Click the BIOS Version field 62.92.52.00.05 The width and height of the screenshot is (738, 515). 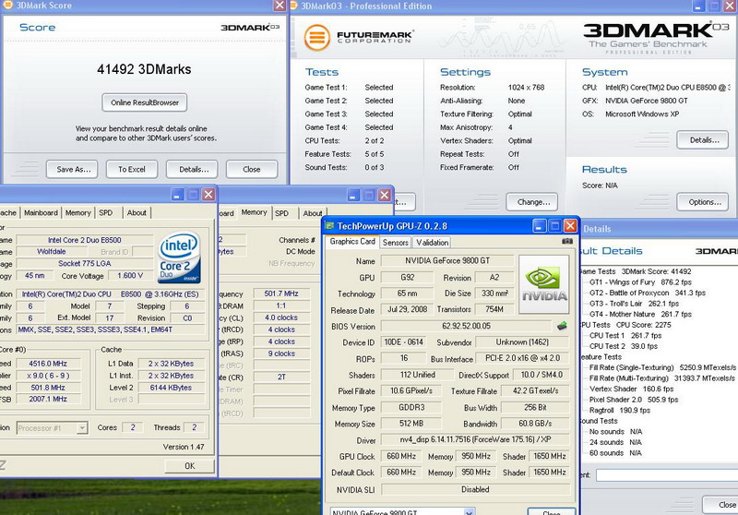(x=466, y=326)
